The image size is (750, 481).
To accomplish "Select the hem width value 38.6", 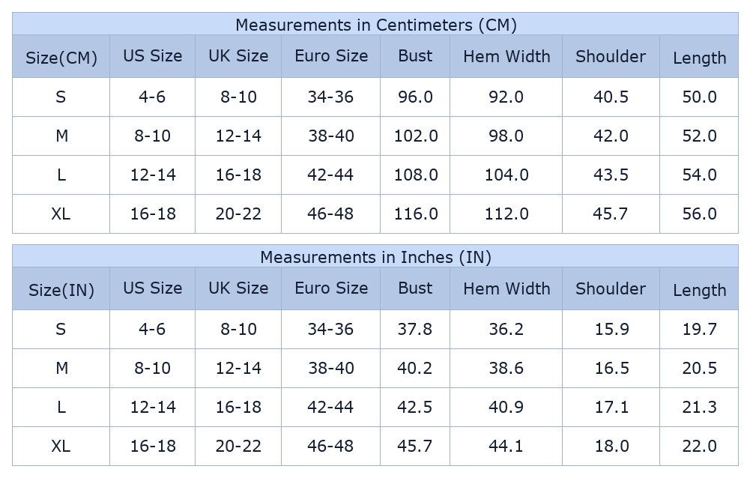I will [506, 369].
